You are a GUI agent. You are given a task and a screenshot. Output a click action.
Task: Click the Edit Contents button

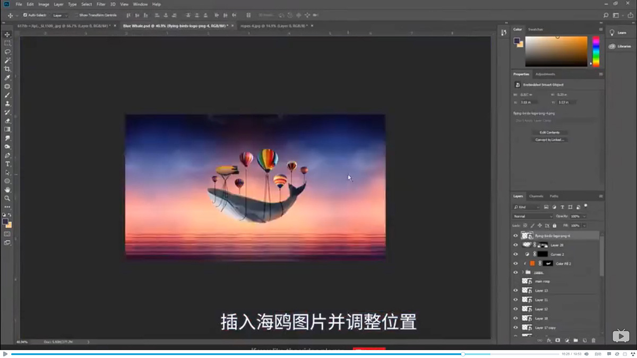[550, 133]
